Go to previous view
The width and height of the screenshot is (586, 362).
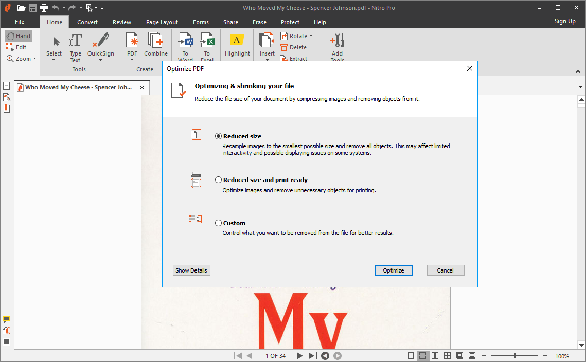click(x=325, y=356)
